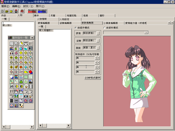Choose the 由組件構成 radio option
Screen dimensions: 175x131
tap(76, 28)
